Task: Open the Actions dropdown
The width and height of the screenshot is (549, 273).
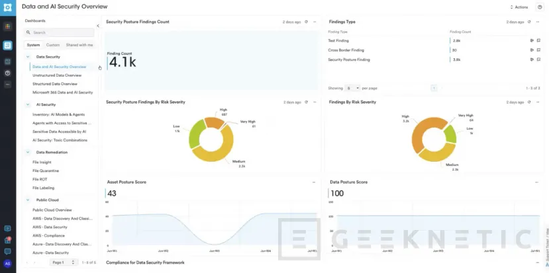Action: click(x=519, y=7)
